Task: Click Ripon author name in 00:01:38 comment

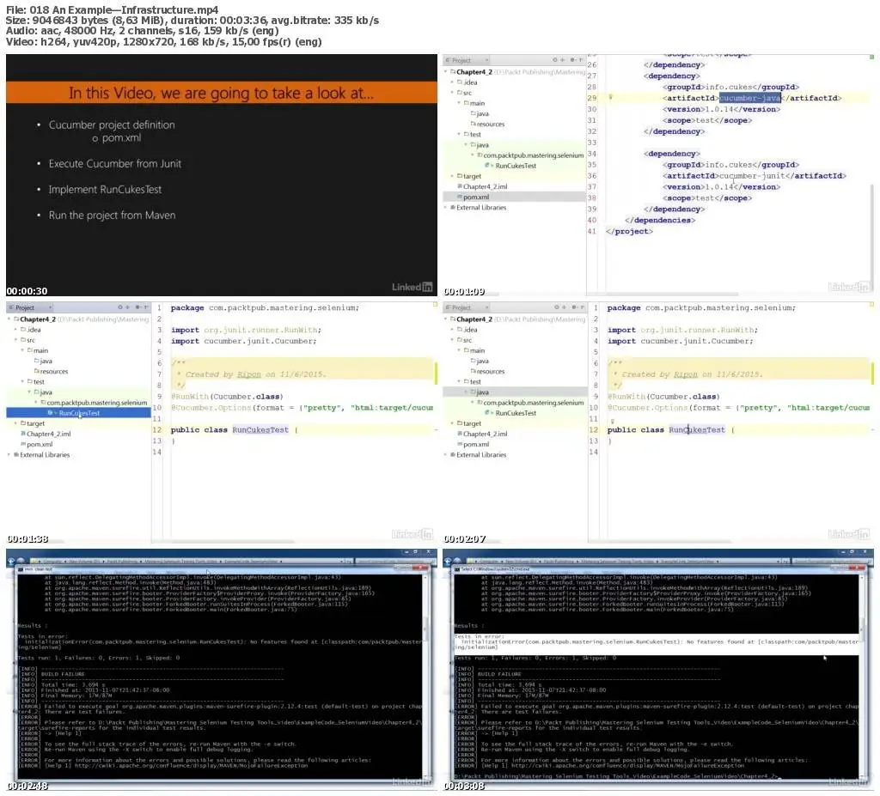Action: pos(249,374)
